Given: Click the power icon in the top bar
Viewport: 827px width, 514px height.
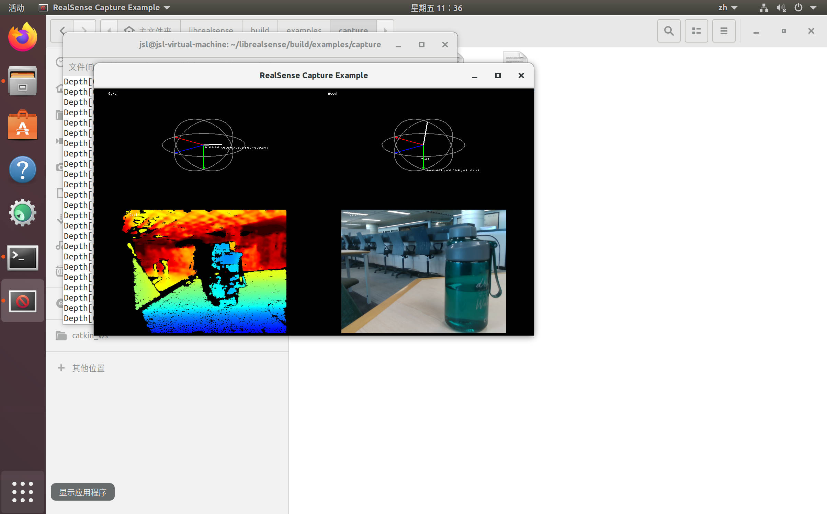Looking at the screenshot, I should pyautogui.click(x=798, y=7).
